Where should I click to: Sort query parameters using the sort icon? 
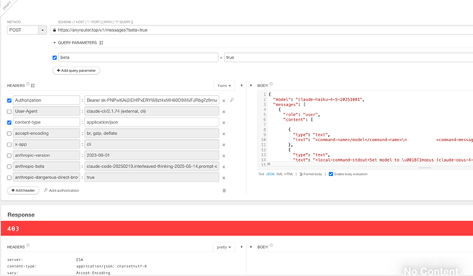[x=101, y=42]
